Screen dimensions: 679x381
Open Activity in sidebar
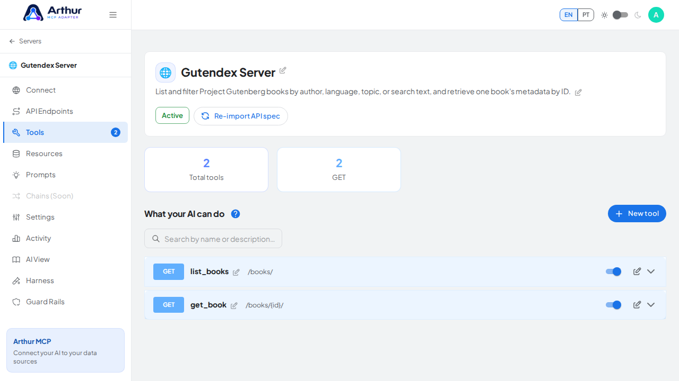click(x=66, y=238)
